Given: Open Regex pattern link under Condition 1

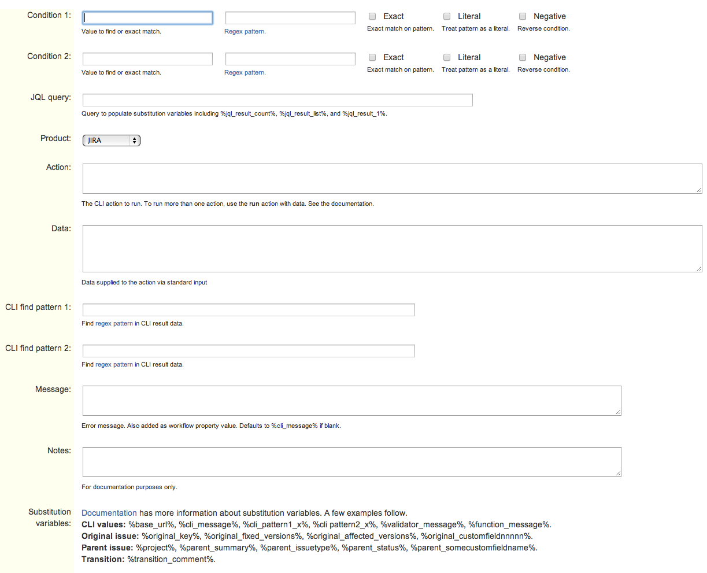Looking at the screenshot, I should [x=244, y=32].
